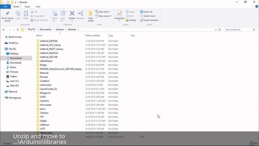Go up one folder level

[x=18, y=30]
